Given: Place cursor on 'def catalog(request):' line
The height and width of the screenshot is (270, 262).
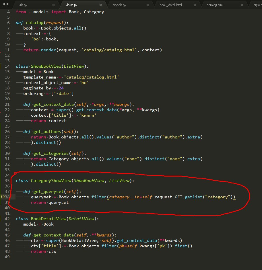Looking at the screenshot, I should click(42, 23).
